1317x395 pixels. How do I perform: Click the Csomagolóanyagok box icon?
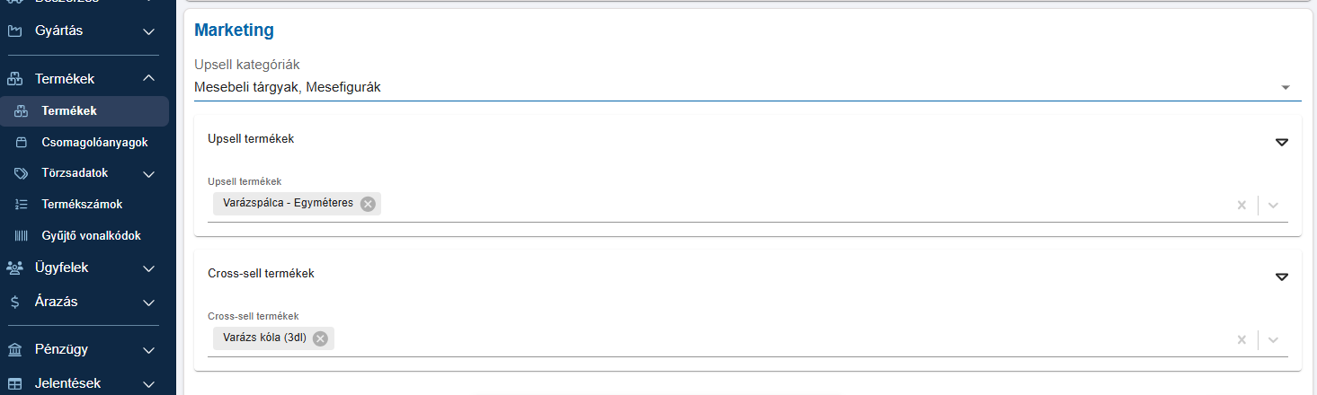(x=22, y=142)
